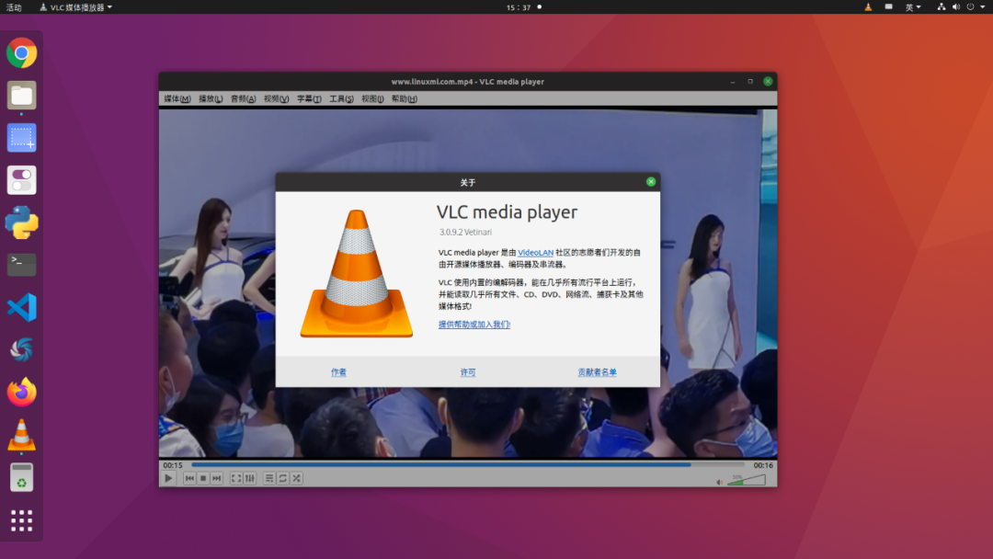Image resolution: width=993 pixels, height=559 pixels.
Task: Launch Visual Studio Code from dock
Action: click(21, 308)
